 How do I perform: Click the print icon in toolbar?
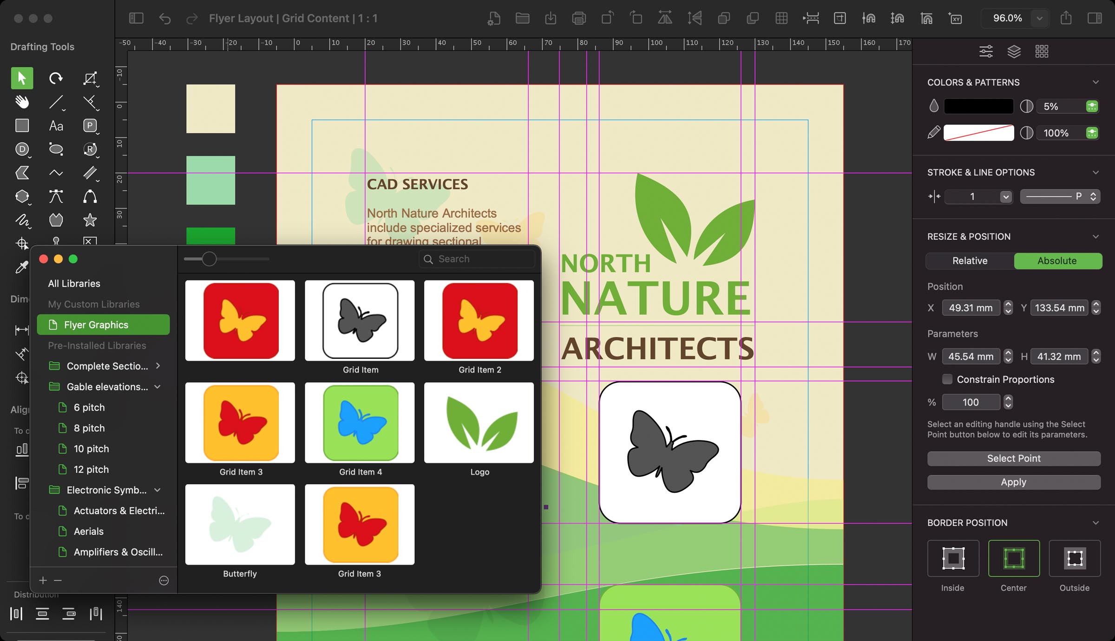click(x=579, y=19)
